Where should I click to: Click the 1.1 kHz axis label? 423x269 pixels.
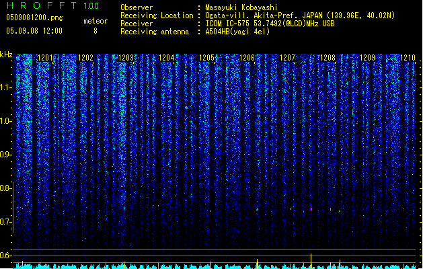click(x=5, y=87)
